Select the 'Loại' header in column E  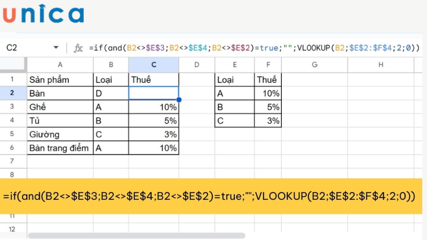coord(234,79)
